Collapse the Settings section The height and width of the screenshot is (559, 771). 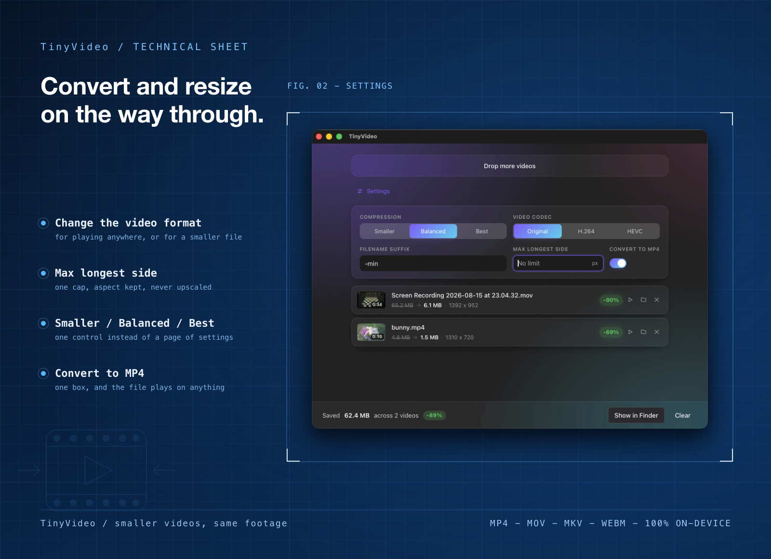point(373,191)
